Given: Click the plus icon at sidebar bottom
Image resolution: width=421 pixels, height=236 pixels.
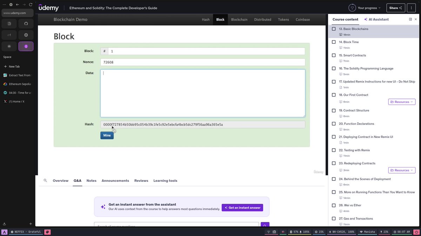Looking at the screenshot, I should click(31, 224).
